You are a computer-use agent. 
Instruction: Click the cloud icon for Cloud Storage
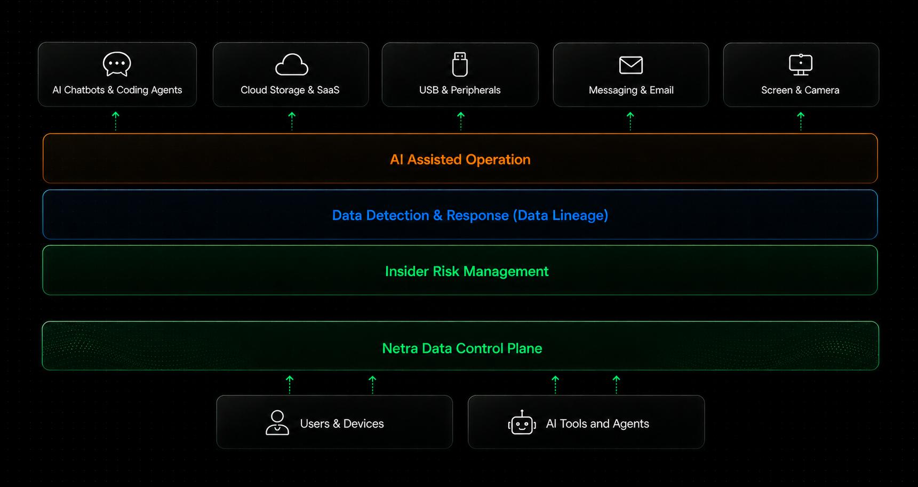291,64
